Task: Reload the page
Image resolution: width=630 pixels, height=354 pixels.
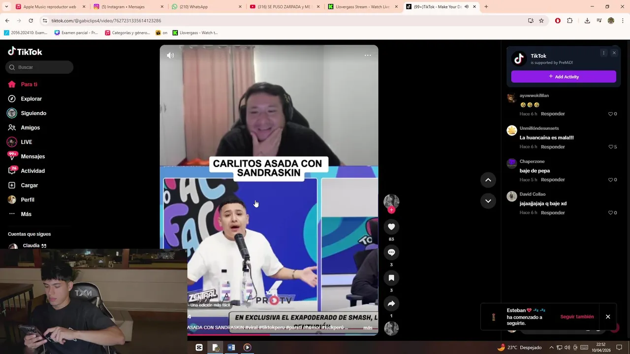Action: pyautogui.click(x=31, y=21)
